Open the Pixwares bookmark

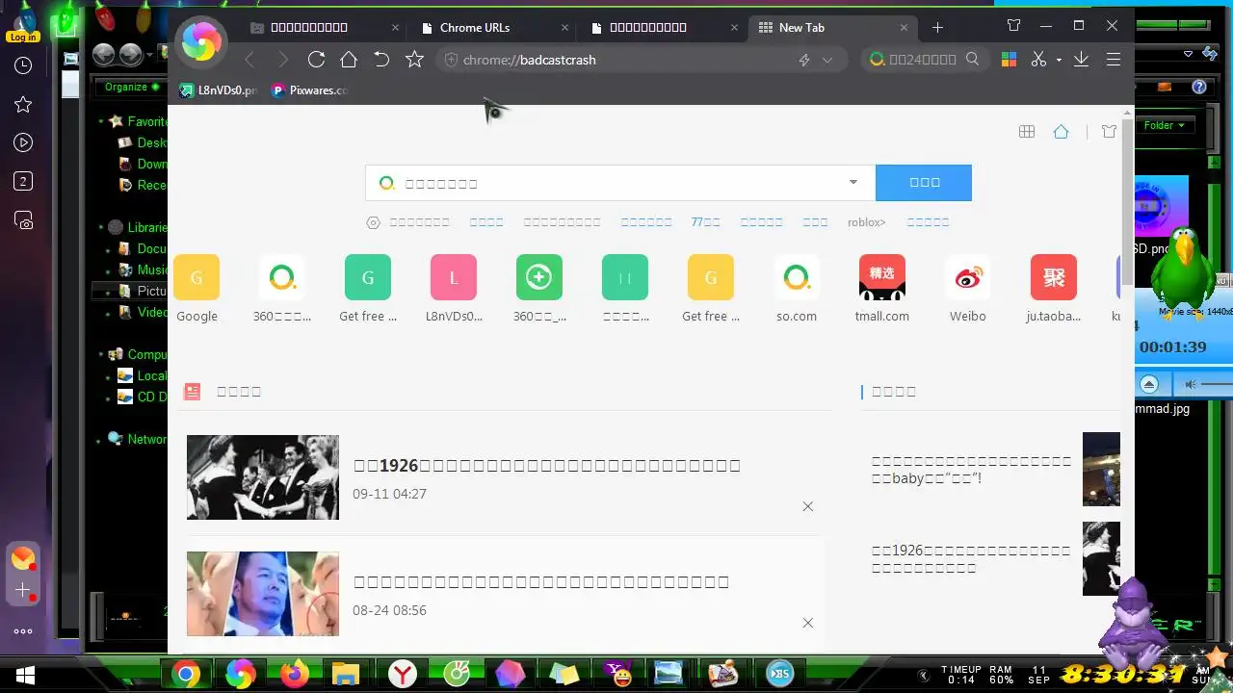point(309,90)
